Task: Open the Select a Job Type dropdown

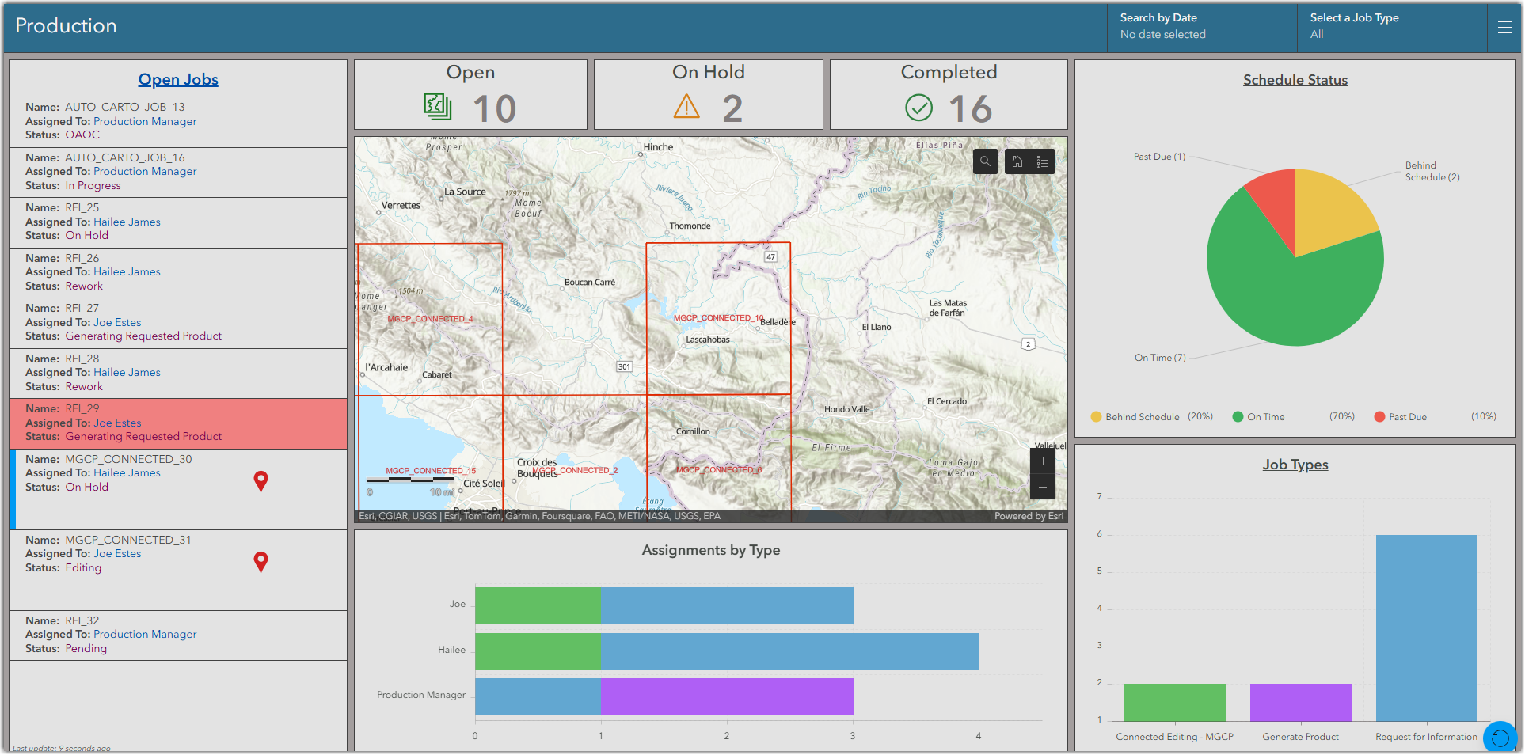Action: coord(1391,26)
